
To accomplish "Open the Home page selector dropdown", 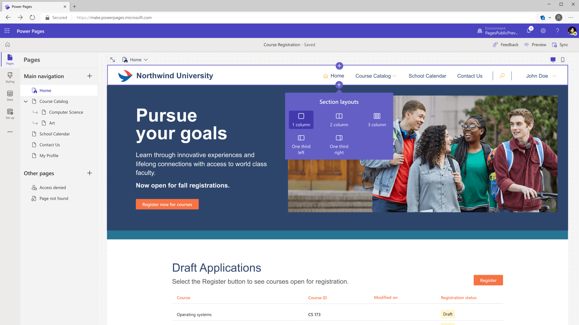I will pos(135,60).
